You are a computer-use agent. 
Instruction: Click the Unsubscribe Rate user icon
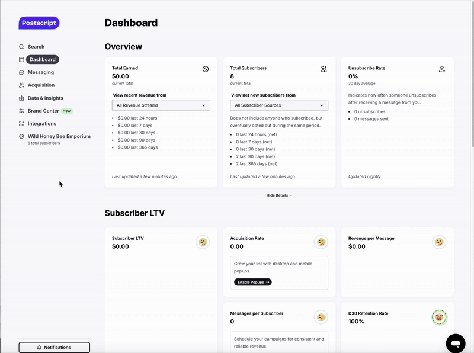pos(442,69)
